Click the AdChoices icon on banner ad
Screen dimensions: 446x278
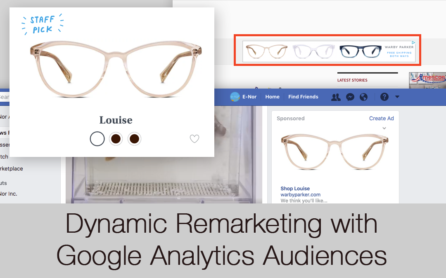pos(413,42)
